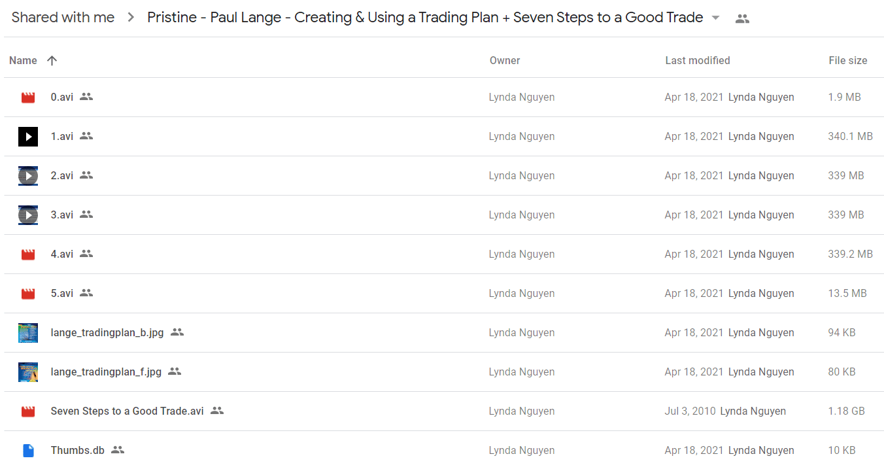Click the red video icon beside 4.avi

[x=27, y=254]
